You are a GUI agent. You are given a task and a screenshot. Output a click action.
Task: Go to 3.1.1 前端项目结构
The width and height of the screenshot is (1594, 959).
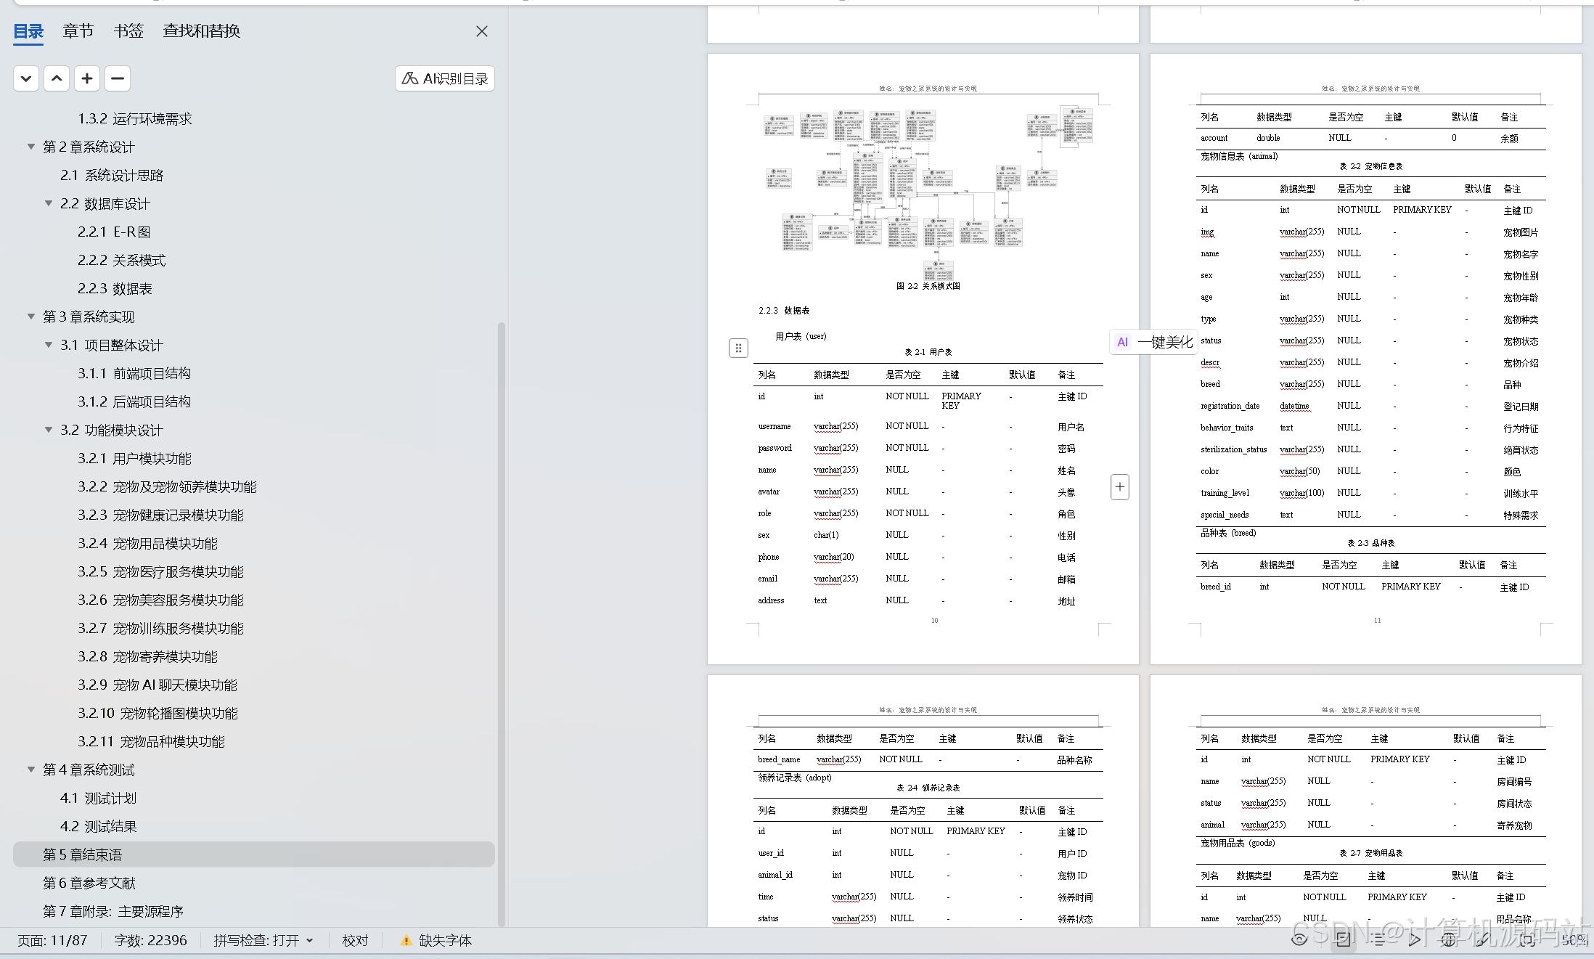[x=134, y=373]
